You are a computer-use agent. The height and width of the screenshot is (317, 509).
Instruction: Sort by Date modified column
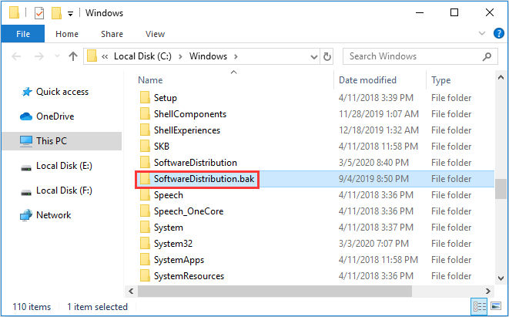point(369,79)
